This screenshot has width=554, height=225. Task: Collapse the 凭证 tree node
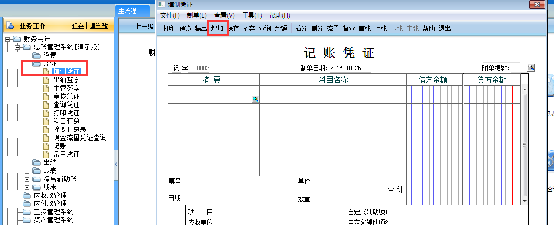pyautogui.click(x=27, y=64)
